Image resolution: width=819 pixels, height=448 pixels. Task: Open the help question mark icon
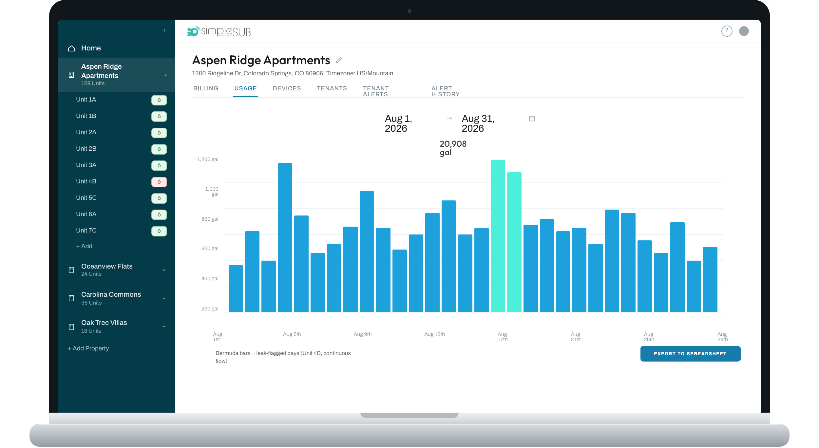click(727, 31)
